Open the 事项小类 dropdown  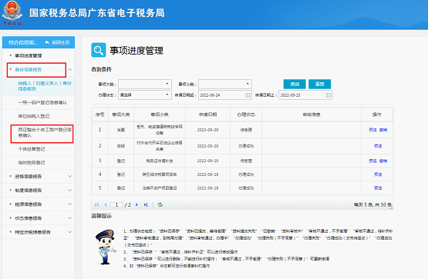tap(225, 84)
